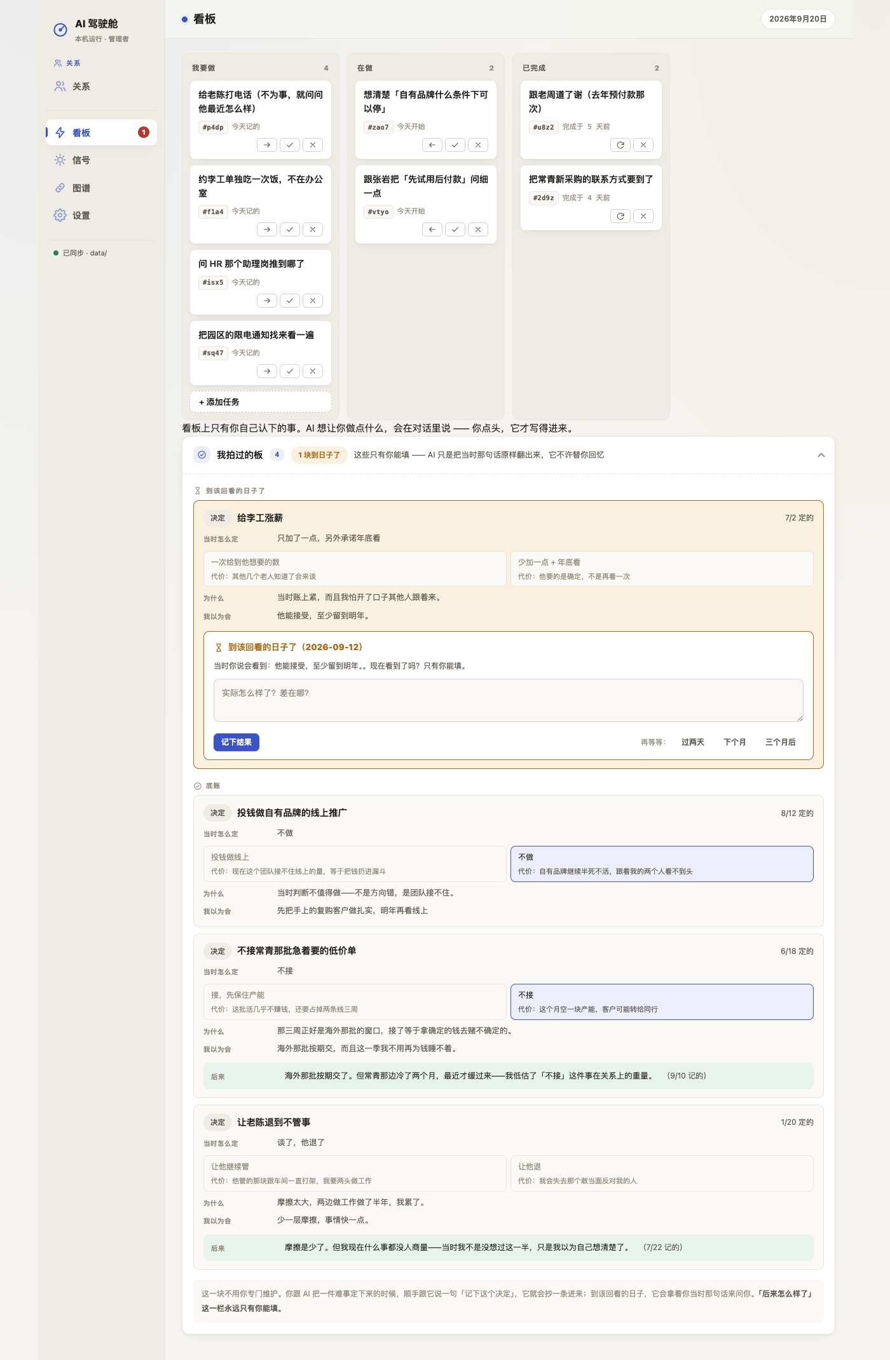
Task: Delete "把园区的限电通知找来看一遍" card
Action: (313, 371)
